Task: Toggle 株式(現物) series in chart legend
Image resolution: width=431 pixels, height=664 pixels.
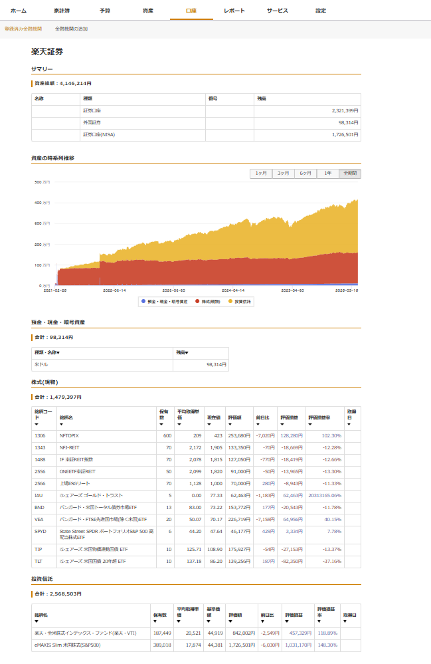Action: 208,302
